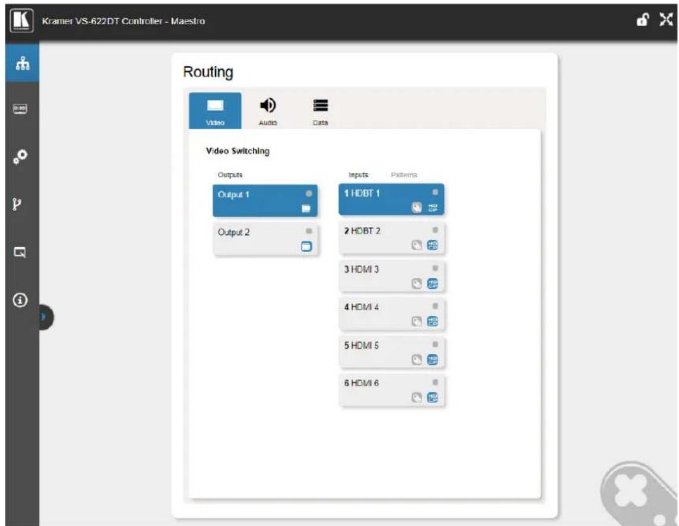Image resolution: width=679 pixels, height=526 pixels.
Task: Click the display icon on Output 1
Action: [306, 209]
